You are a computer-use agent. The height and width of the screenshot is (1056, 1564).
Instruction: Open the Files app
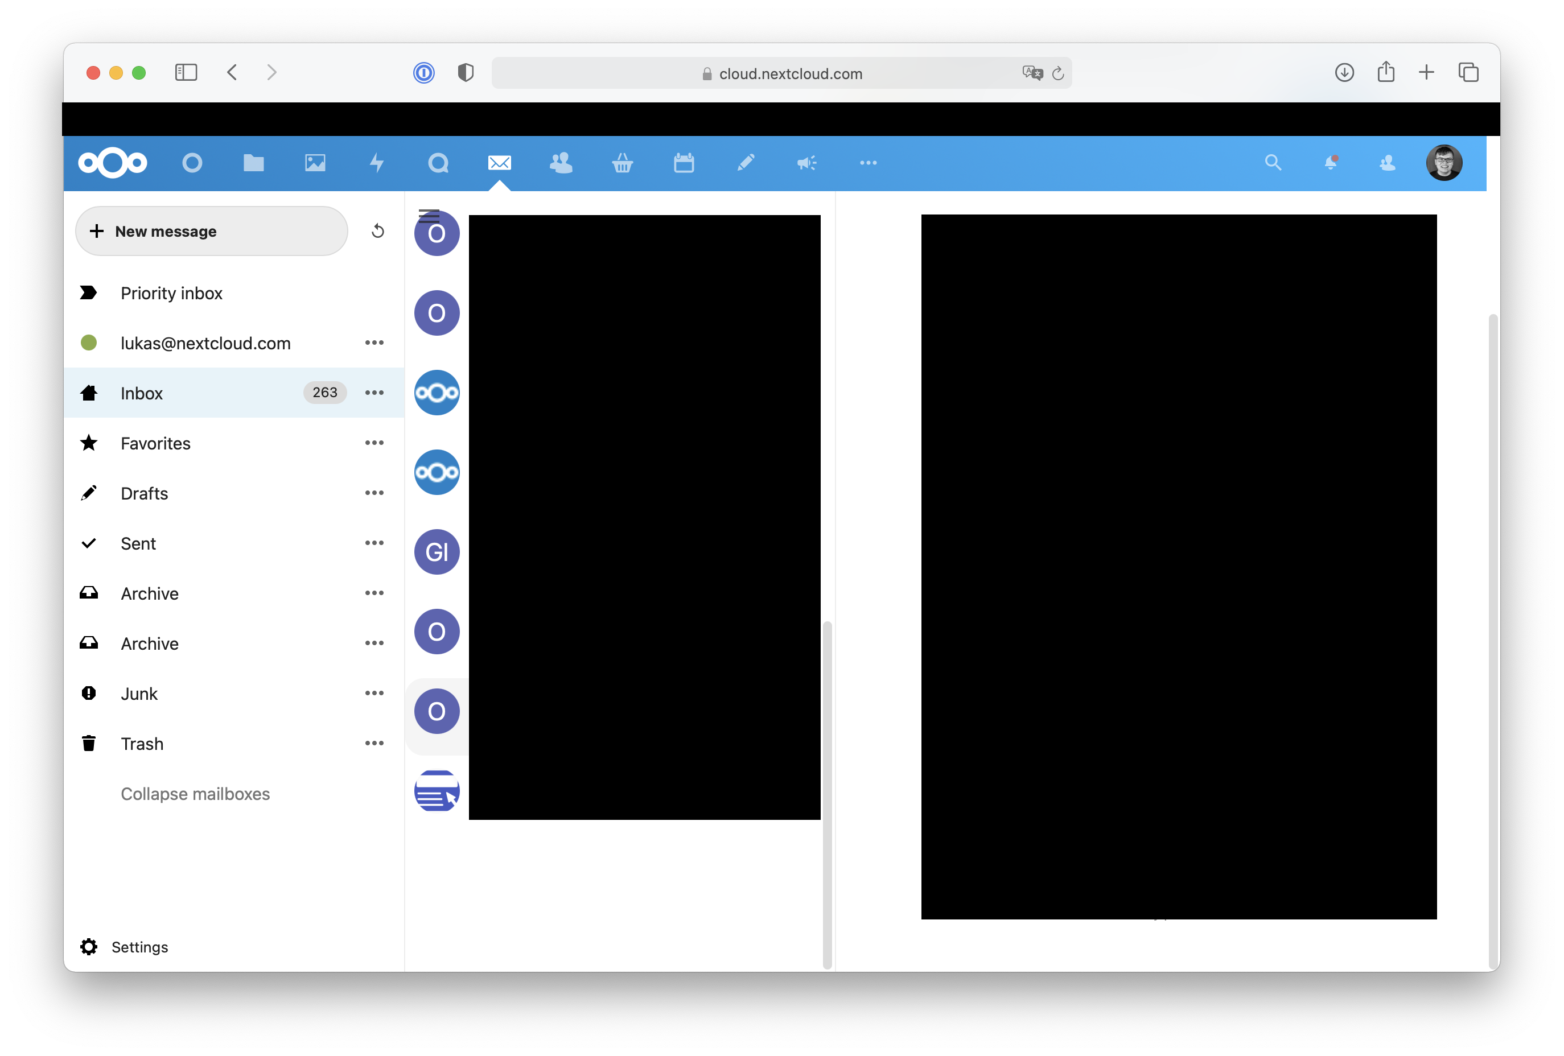[x=254, y=163]
